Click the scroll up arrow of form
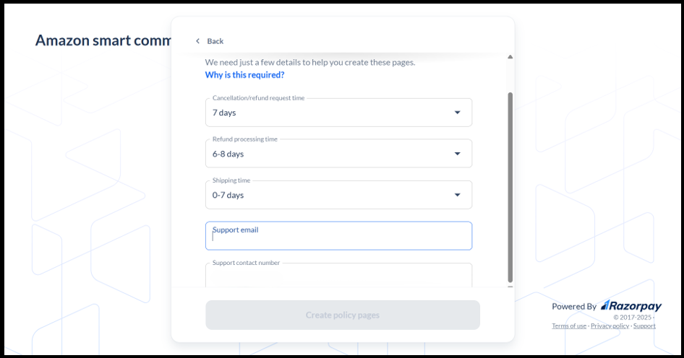This screenshot has width=684, height=358. [x=510, y=56]
